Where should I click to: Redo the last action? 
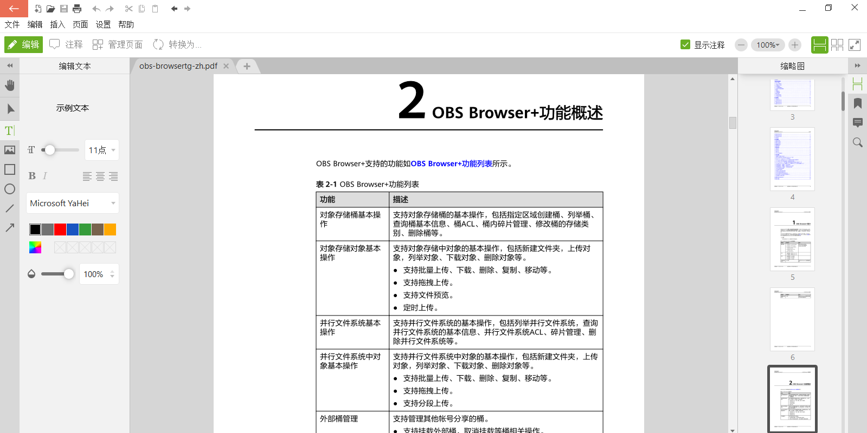point(110,9)
